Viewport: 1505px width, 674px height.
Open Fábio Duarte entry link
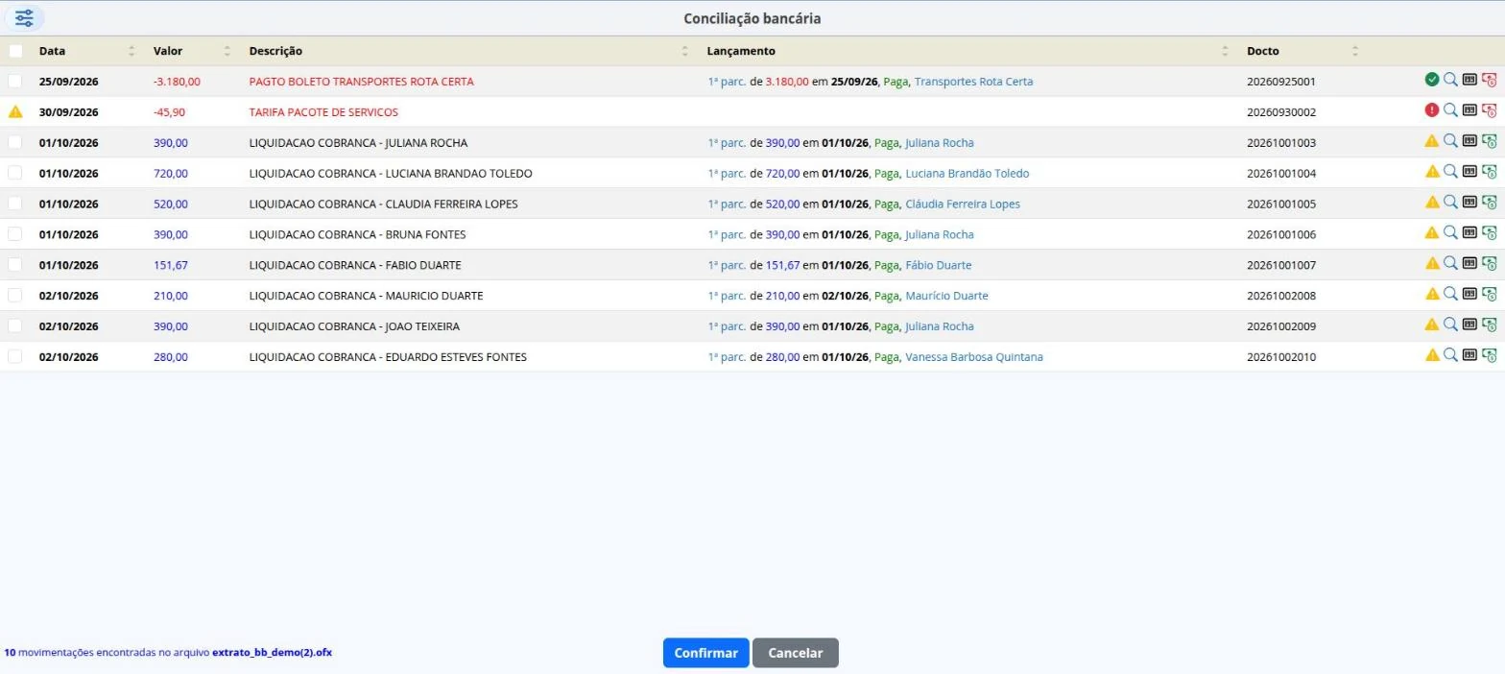pyautogui.click(x=938, y=265)
